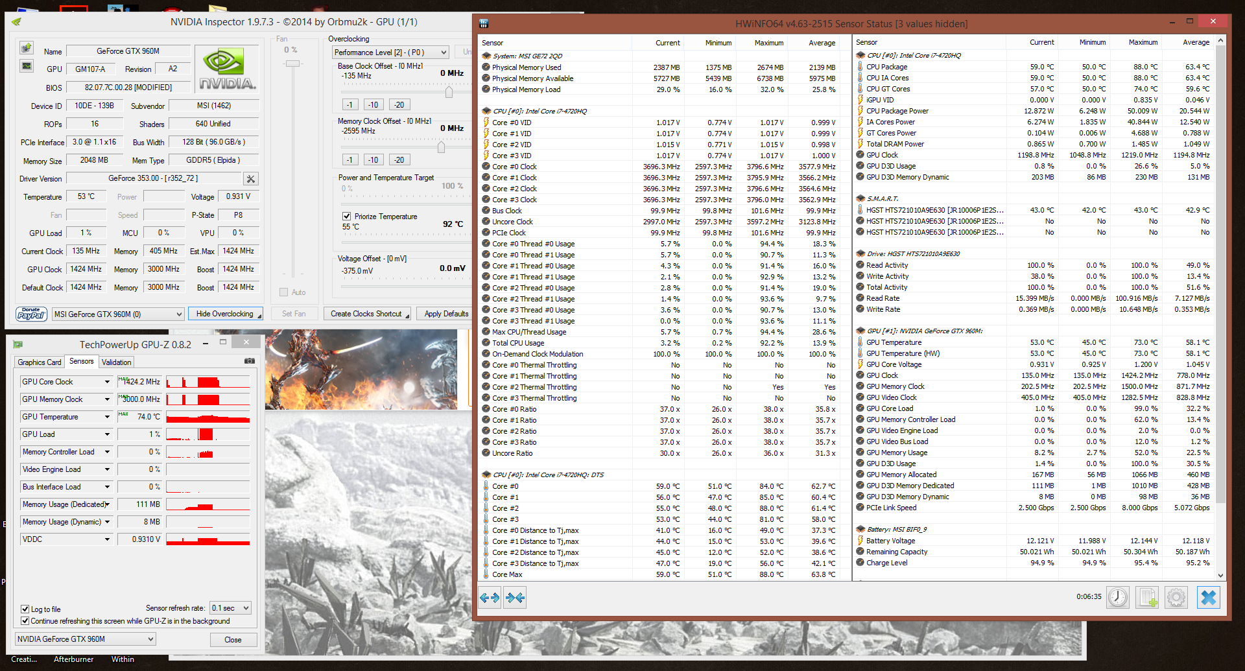Click the HWiNFO vertical scrollbar down arrow
This screenshot has height=671, width=1245.
point(1220,575)
